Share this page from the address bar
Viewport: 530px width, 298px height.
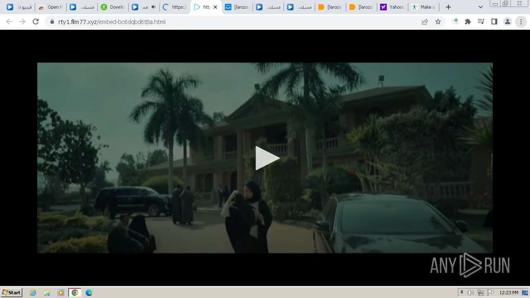(425, 22)
